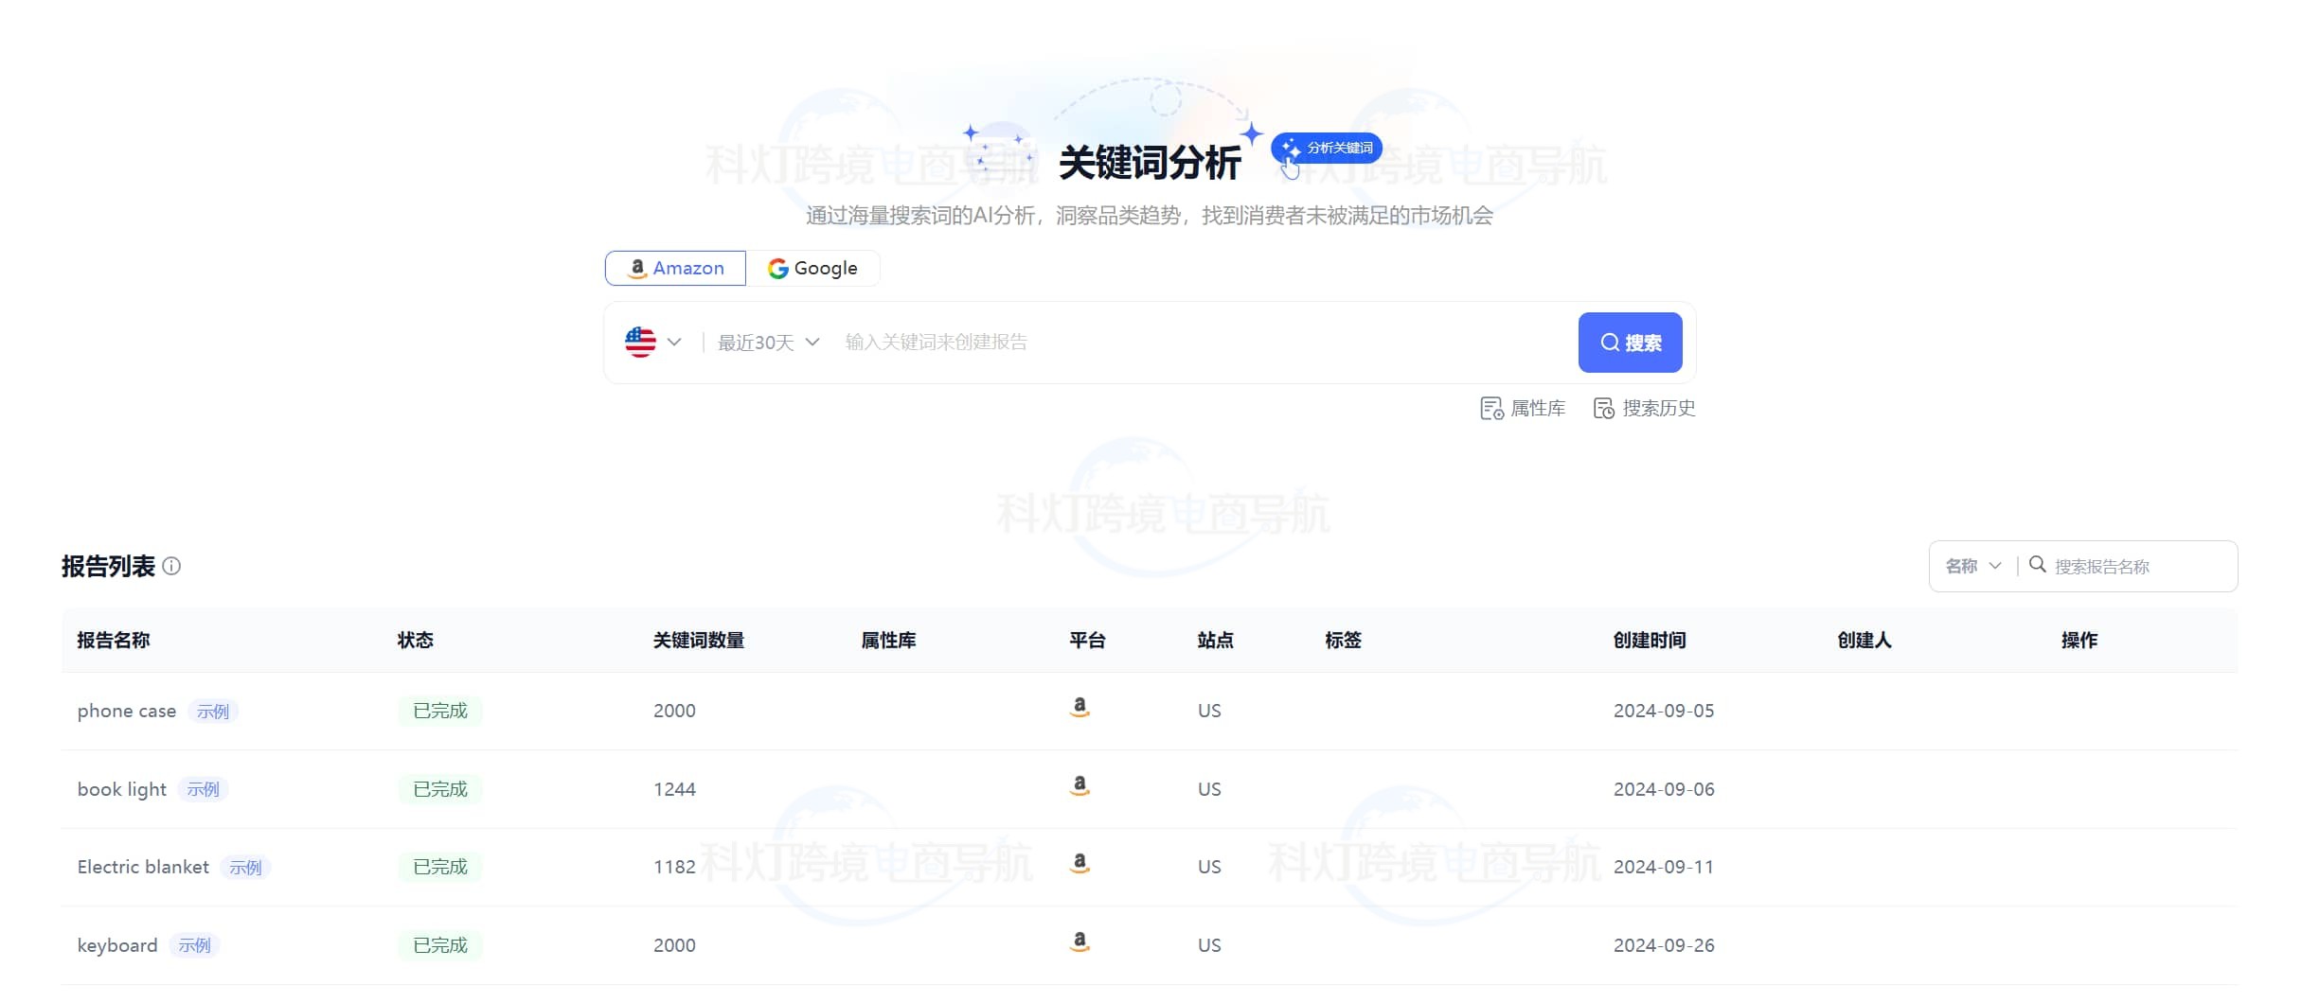
Task: Open the 搜索历史 panel icon
Action: 1603,408
